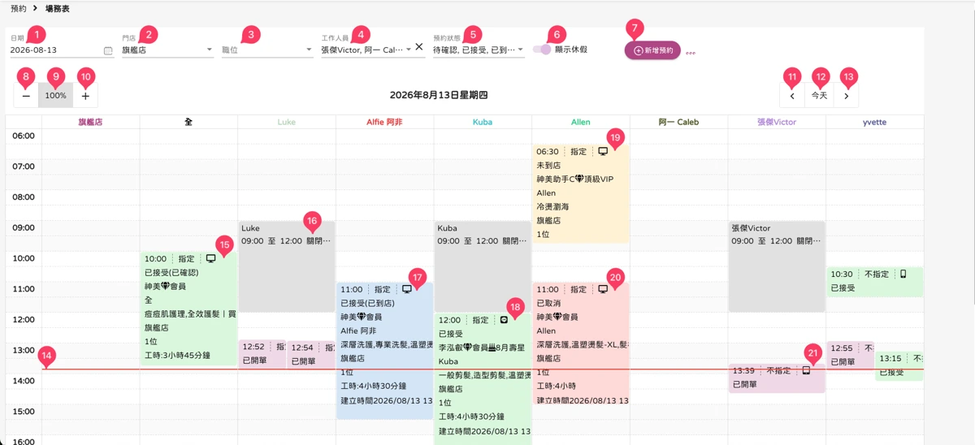Open the 12:52 已開單 appointment in Luke's column
Screen dimensions: 975x445
(262, 354)
